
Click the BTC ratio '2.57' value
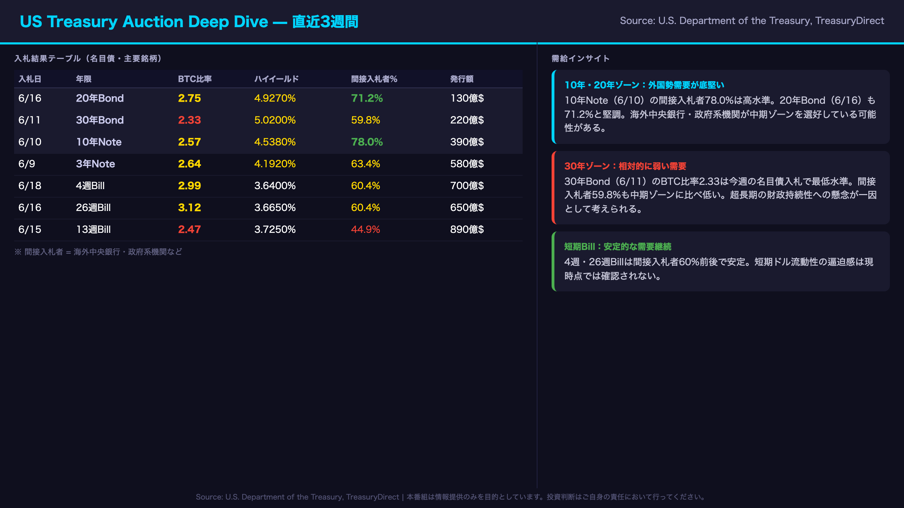(189, 142)
